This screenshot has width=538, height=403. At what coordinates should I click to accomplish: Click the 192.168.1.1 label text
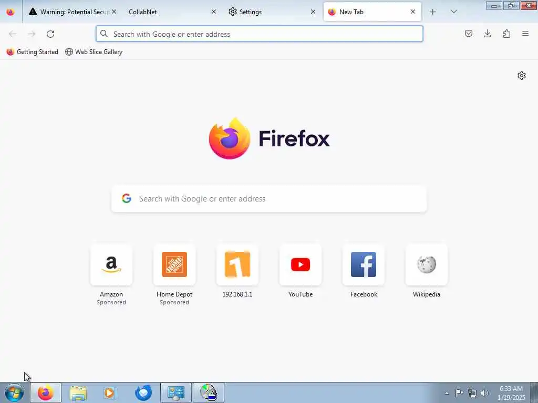tap(237, 294)
